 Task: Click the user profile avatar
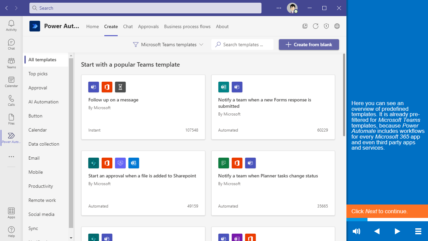click(292, 8)
